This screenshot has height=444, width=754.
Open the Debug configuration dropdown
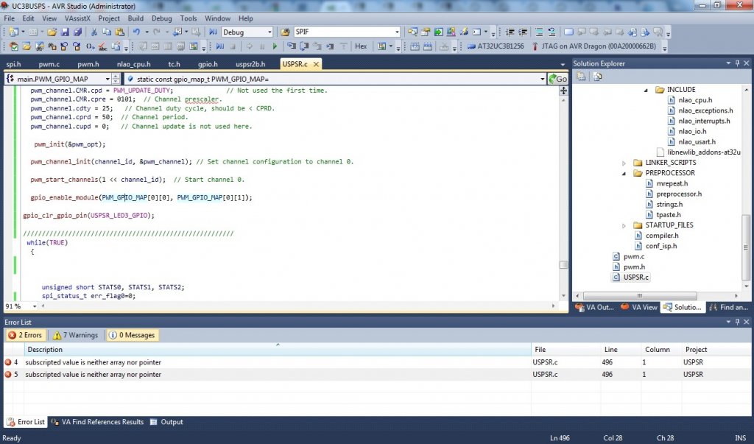[269, 32]
